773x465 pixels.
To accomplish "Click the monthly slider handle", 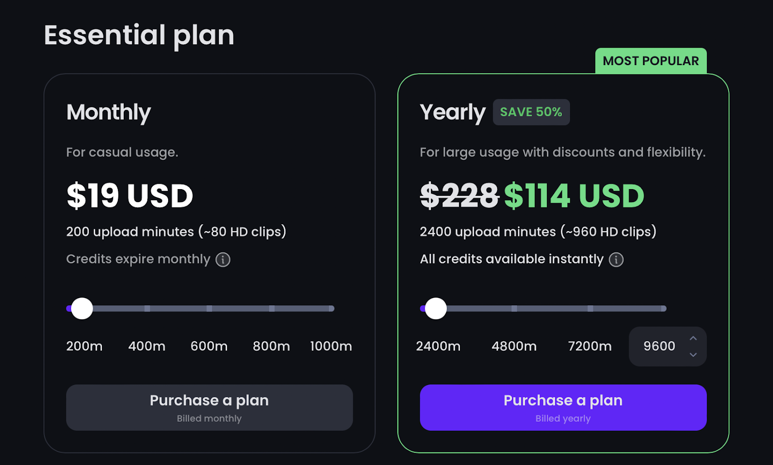I will tap(82, 308).
